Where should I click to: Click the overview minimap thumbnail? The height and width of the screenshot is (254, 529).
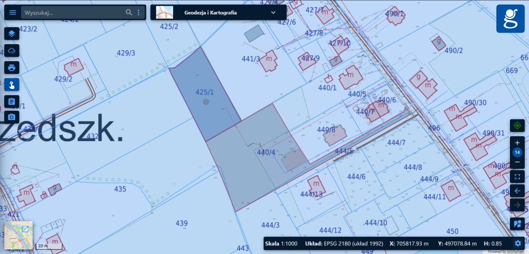click(18, 236)
